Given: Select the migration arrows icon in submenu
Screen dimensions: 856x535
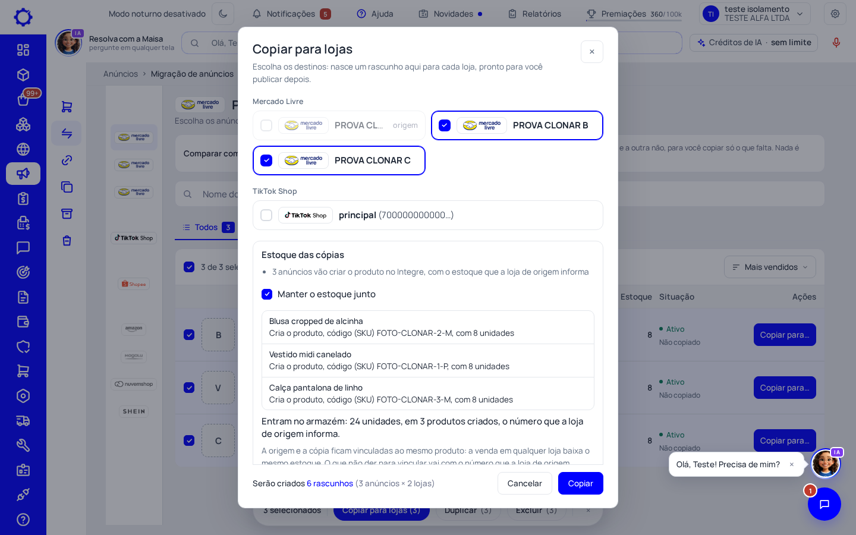Looking at the screenshot, I should 67,133.
